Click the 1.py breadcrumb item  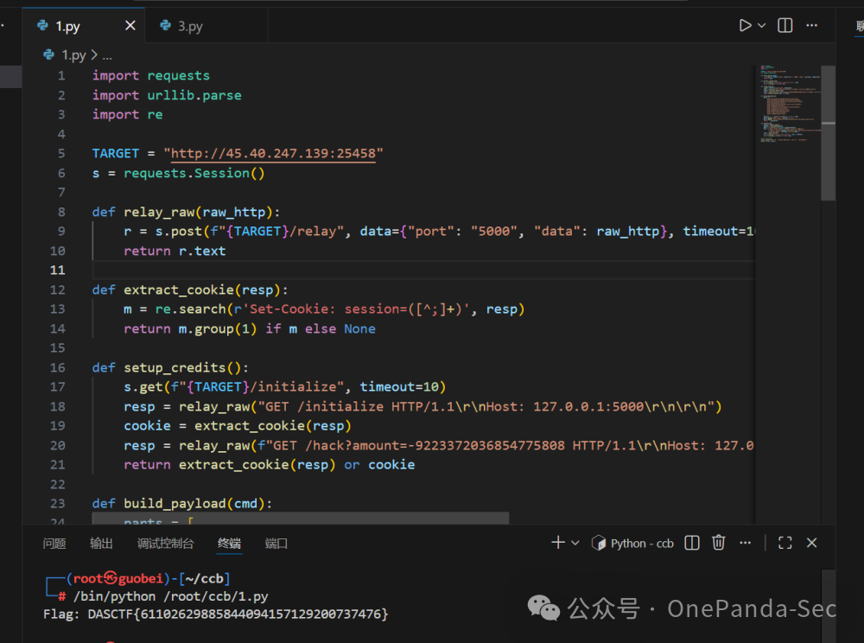pos(73,55)
